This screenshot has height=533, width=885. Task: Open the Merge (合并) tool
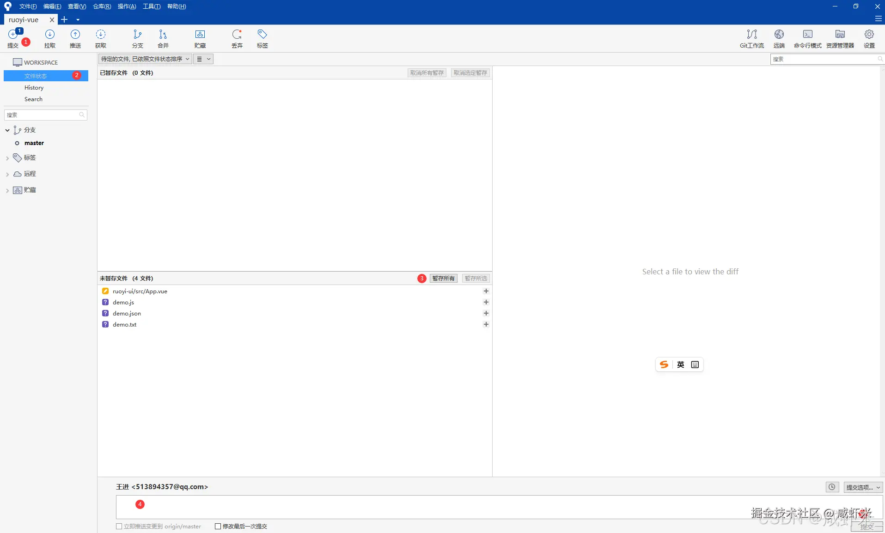click(x=163, y=38)
